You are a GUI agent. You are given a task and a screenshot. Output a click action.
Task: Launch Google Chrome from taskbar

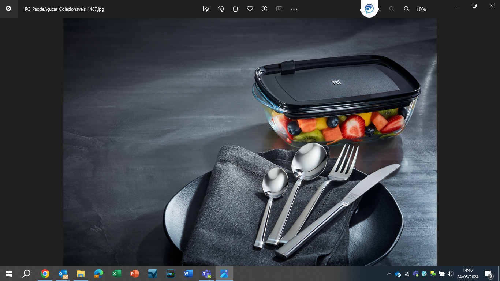[x=45, y=274]
